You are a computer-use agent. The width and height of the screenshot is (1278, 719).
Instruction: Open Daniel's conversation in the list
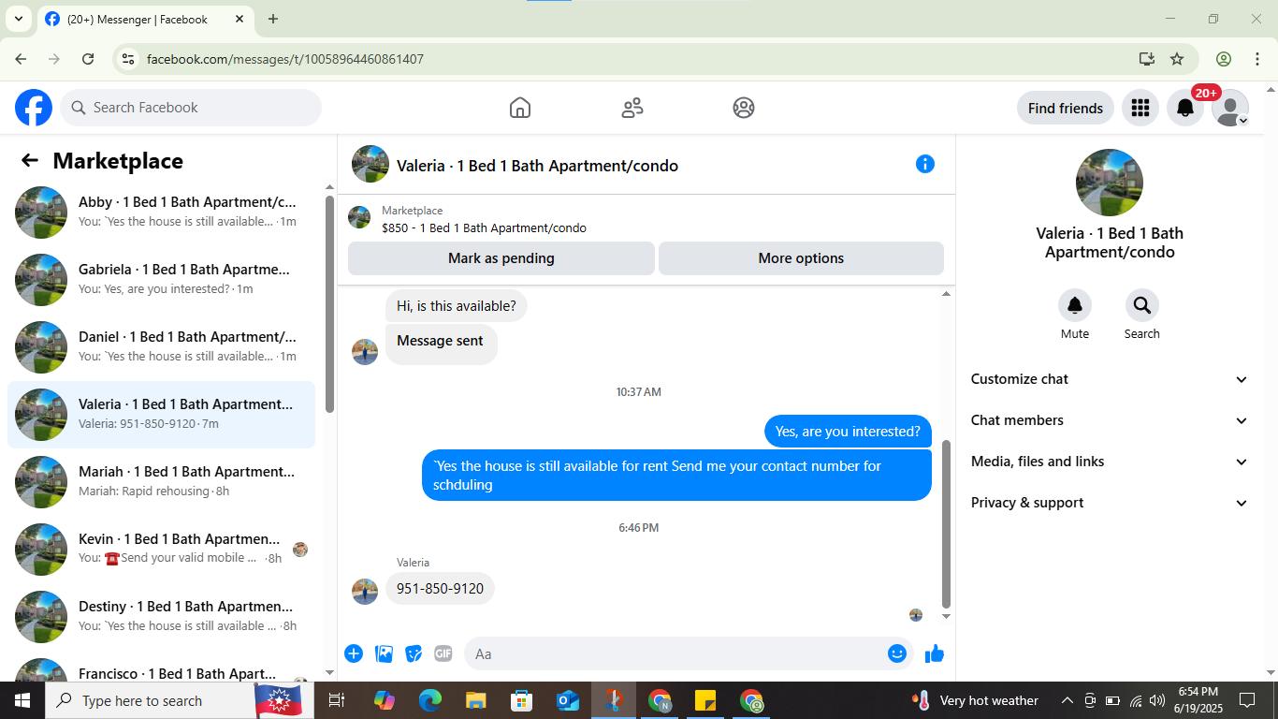[161, 347]
